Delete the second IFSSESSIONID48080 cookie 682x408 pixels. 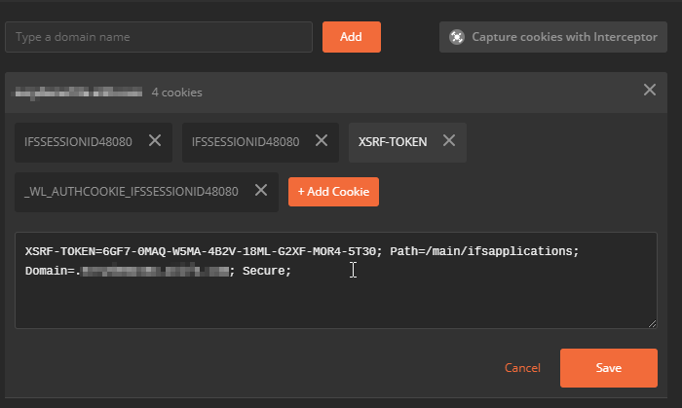(x=322, y=141)
